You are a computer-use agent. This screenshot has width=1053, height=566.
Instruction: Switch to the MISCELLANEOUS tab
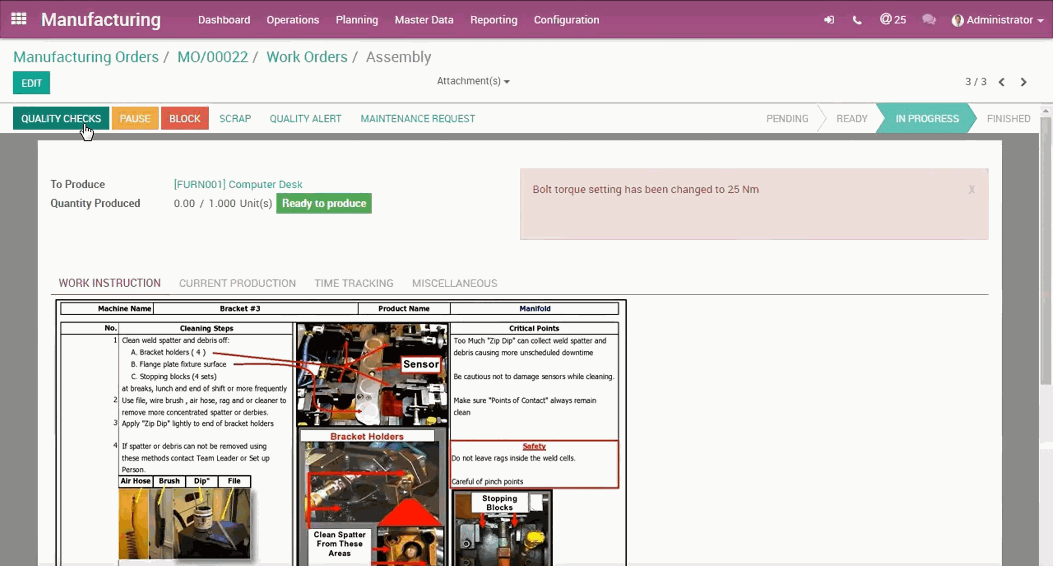(x=455, y=283)
